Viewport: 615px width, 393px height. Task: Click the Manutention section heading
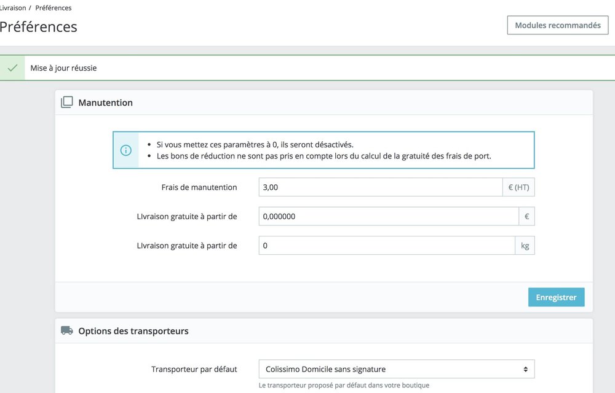(x=106, y=103)
